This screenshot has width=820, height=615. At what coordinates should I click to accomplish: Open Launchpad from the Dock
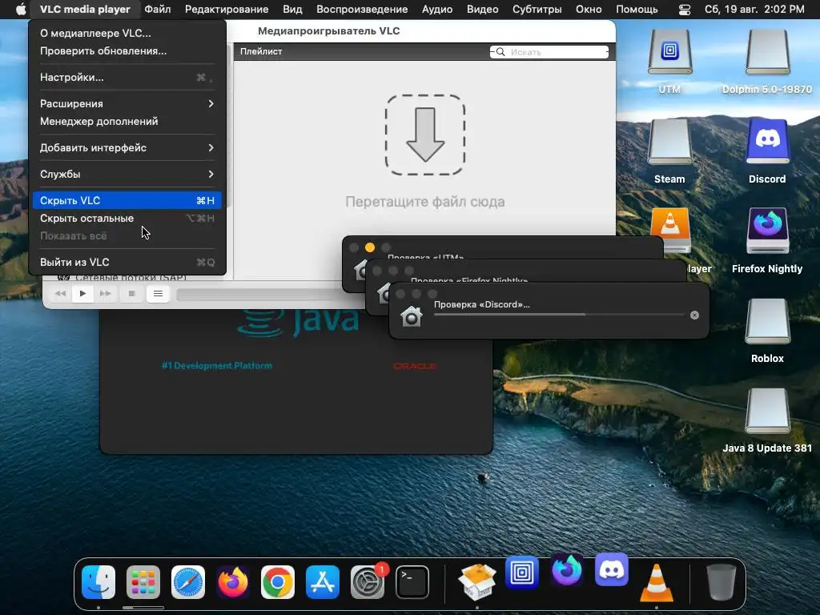click(143, 582)
